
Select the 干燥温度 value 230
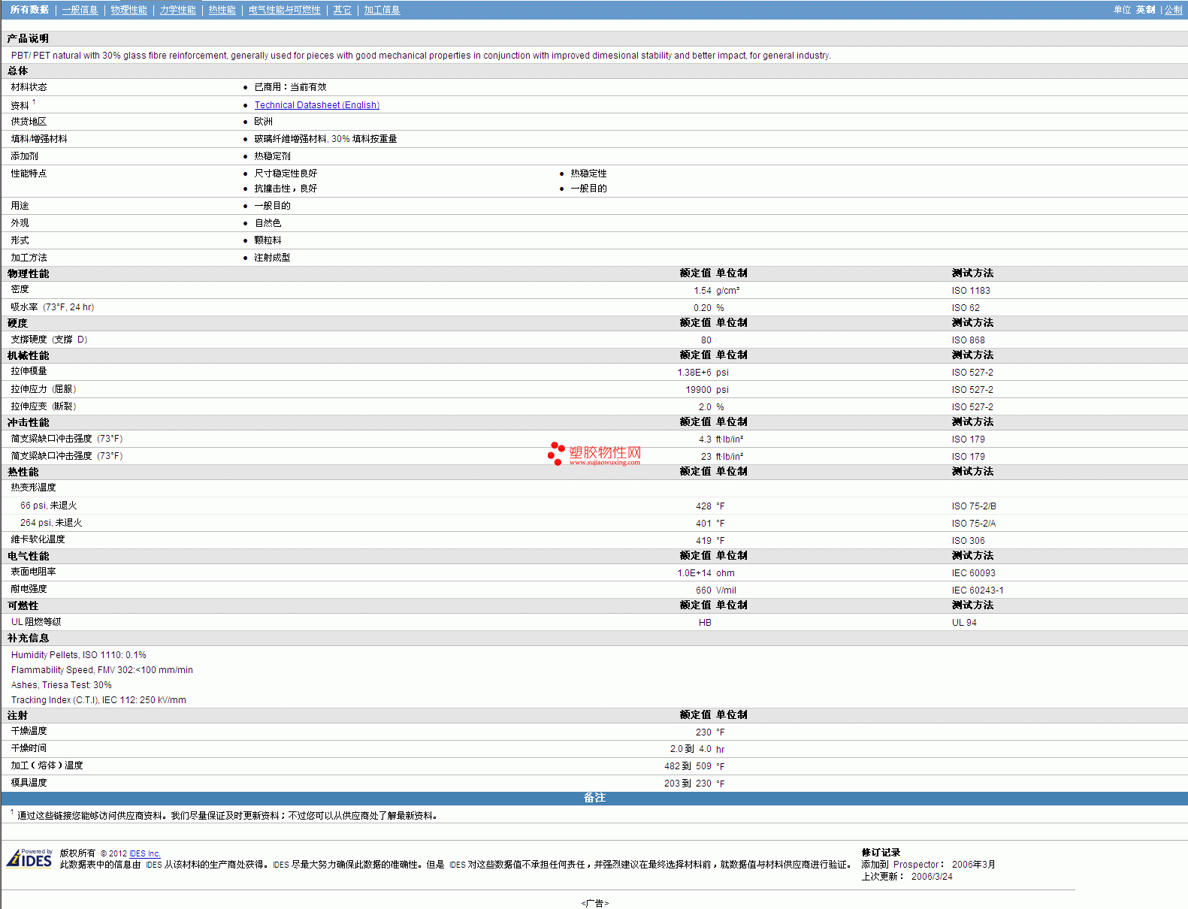(x=703, y=732)
